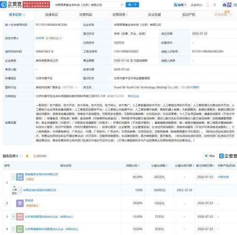
Task: Click the 1600万元 capital cell
Action: [x=159, y=190]
